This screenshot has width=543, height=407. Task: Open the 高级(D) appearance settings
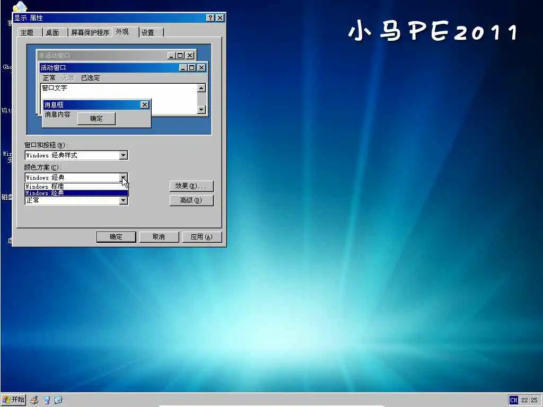point(191,200)
